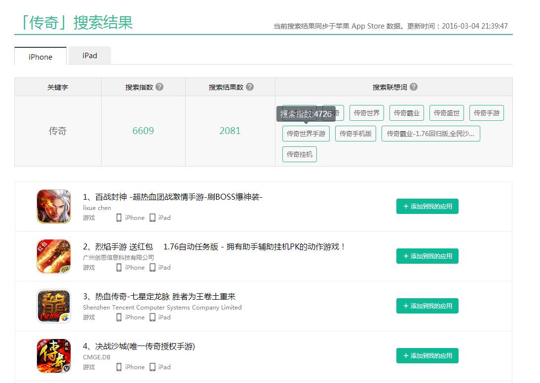Select the 传奇盛世 suggestion tag
The width and height of the screenshot is (540, 383).
447,113
